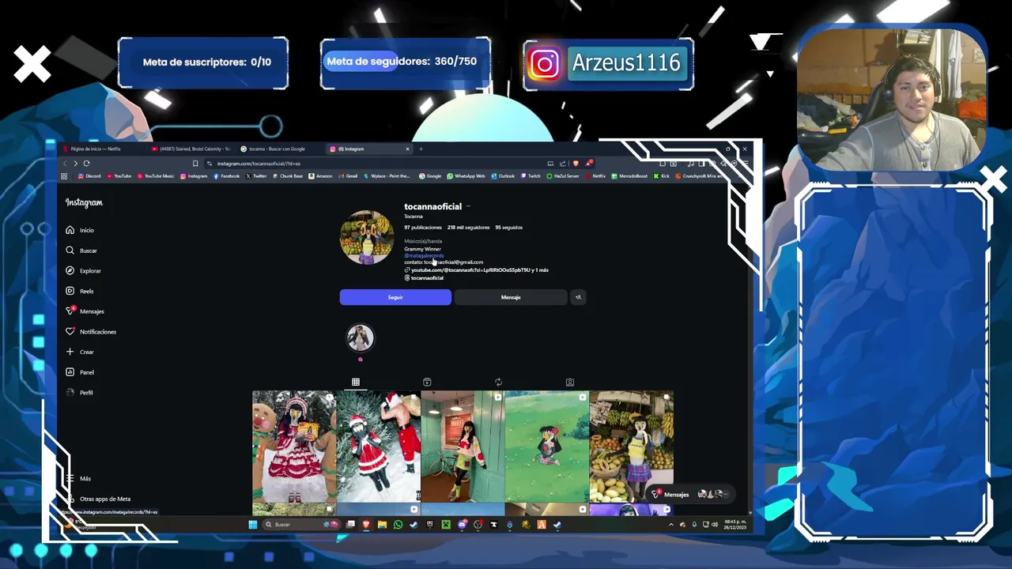Open the gingerbread man snow post

click(x=294, y=447)
